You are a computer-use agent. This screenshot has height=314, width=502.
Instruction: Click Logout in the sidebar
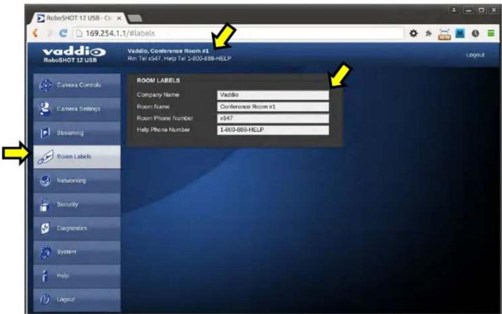[x=77, y=299]
